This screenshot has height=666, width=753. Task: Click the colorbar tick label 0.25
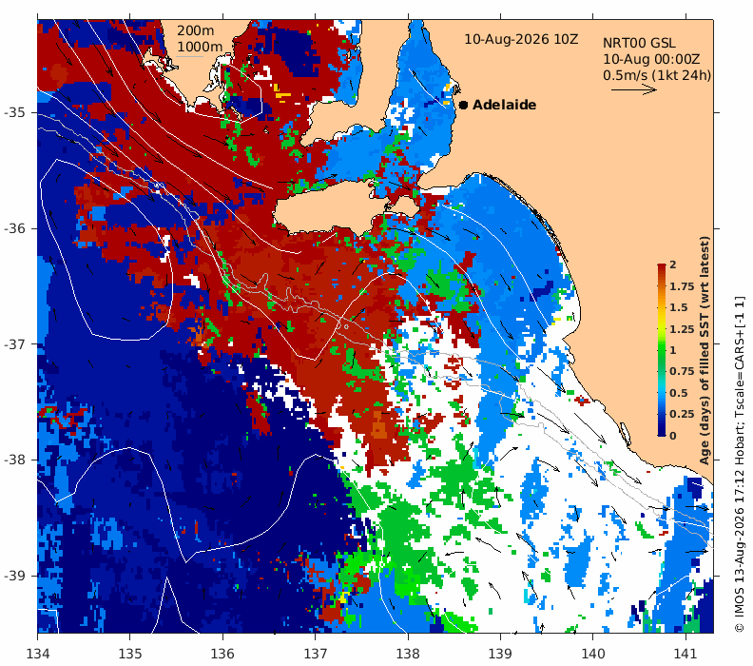click(682, 414)
